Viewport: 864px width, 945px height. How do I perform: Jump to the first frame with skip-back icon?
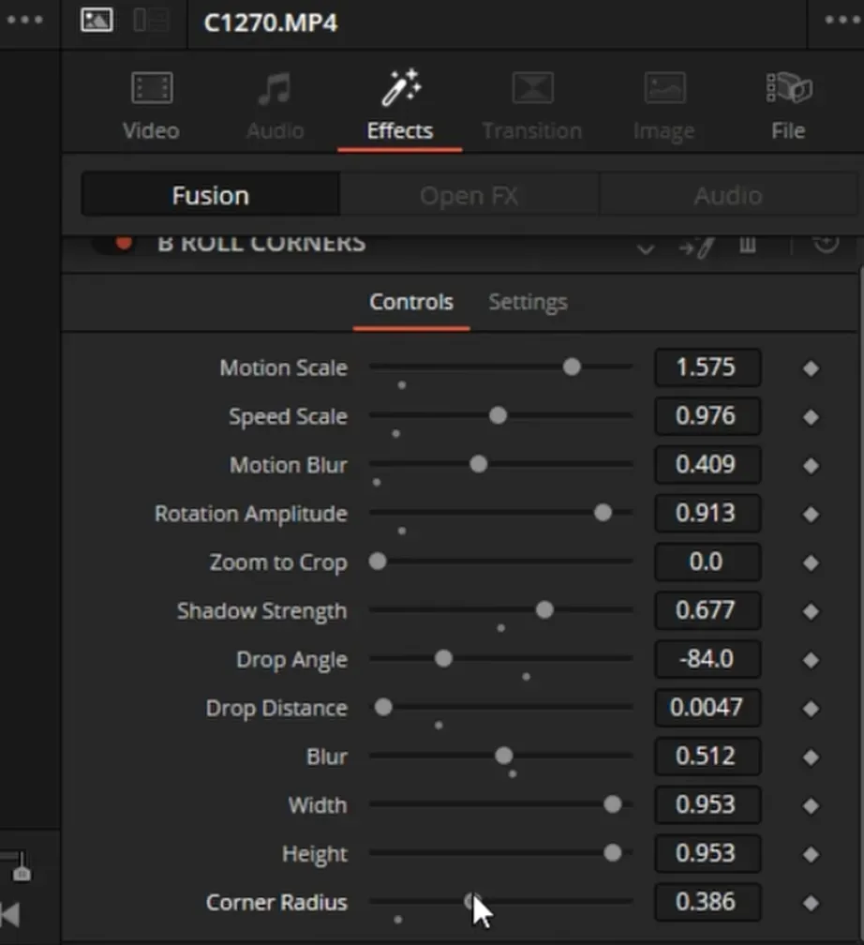(x=9, y=915)
